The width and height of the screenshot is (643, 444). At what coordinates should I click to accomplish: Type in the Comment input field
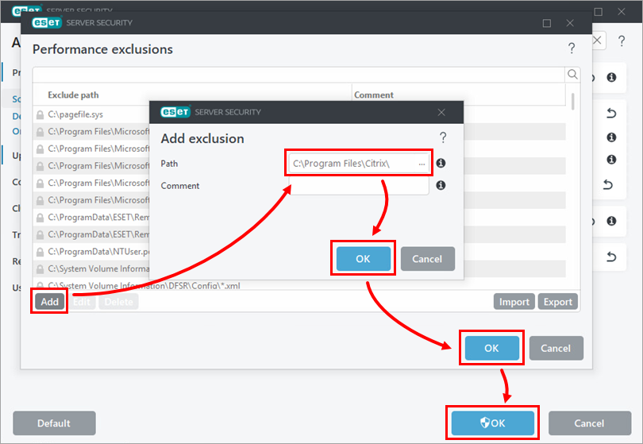359,187
